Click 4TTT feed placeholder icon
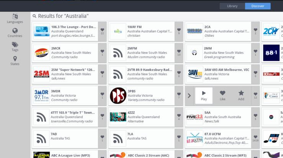 41,117
